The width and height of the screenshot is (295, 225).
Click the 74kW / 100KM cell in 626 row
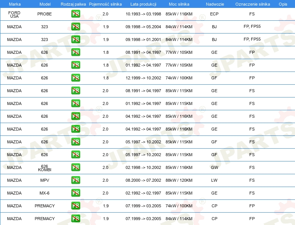point(179,78)
